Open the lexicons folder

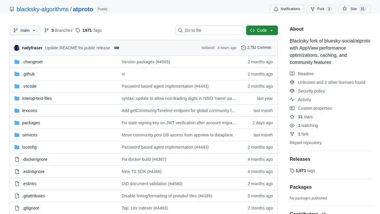click(x=29, y=110)
